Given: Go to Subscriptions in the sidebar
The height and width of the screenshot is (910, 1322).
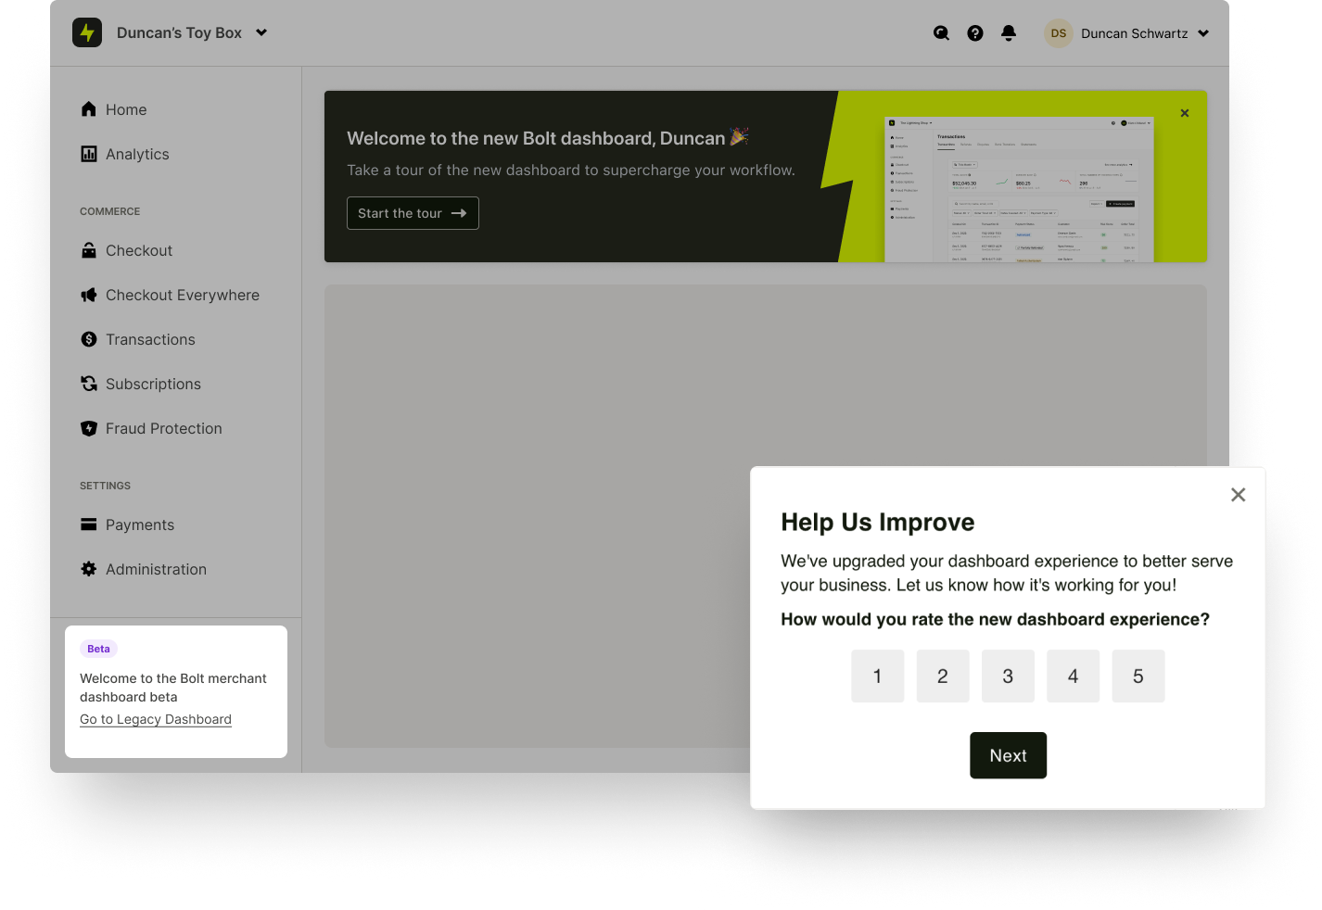Looking at the screenshot, I should (x=153, y=384).
